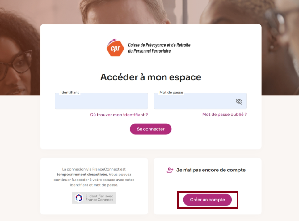Screen dimensions: 299x221
Task: Click the Mot de passe field label
Action: point(171,93)
